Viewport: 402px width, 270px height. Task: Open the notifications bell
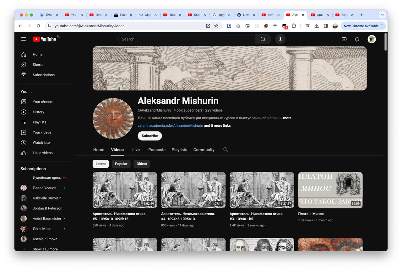point(357,39)
